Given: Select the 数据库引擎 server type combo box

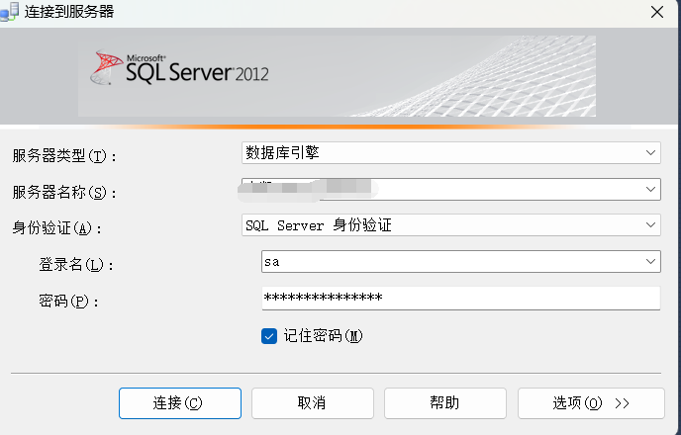Looking at the screenshot, I should coord(451,152).
